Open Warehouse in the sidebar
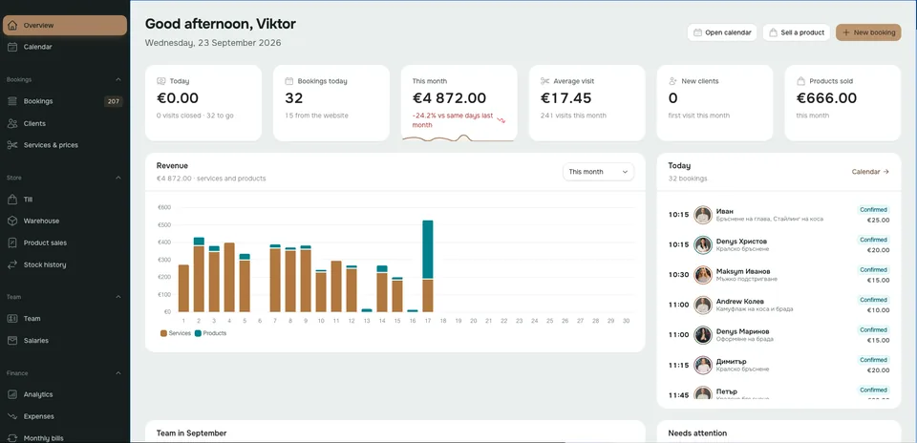917x443 pixels. click(x=65, y=221)
